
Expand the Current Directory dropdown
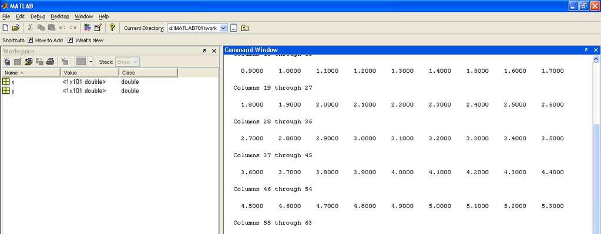(223, 28)
